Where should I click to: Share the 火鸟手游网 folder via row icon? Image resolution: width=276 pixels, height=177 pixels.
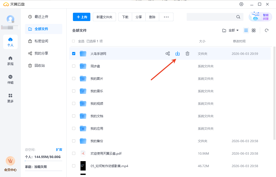click(x=168, y=54)
